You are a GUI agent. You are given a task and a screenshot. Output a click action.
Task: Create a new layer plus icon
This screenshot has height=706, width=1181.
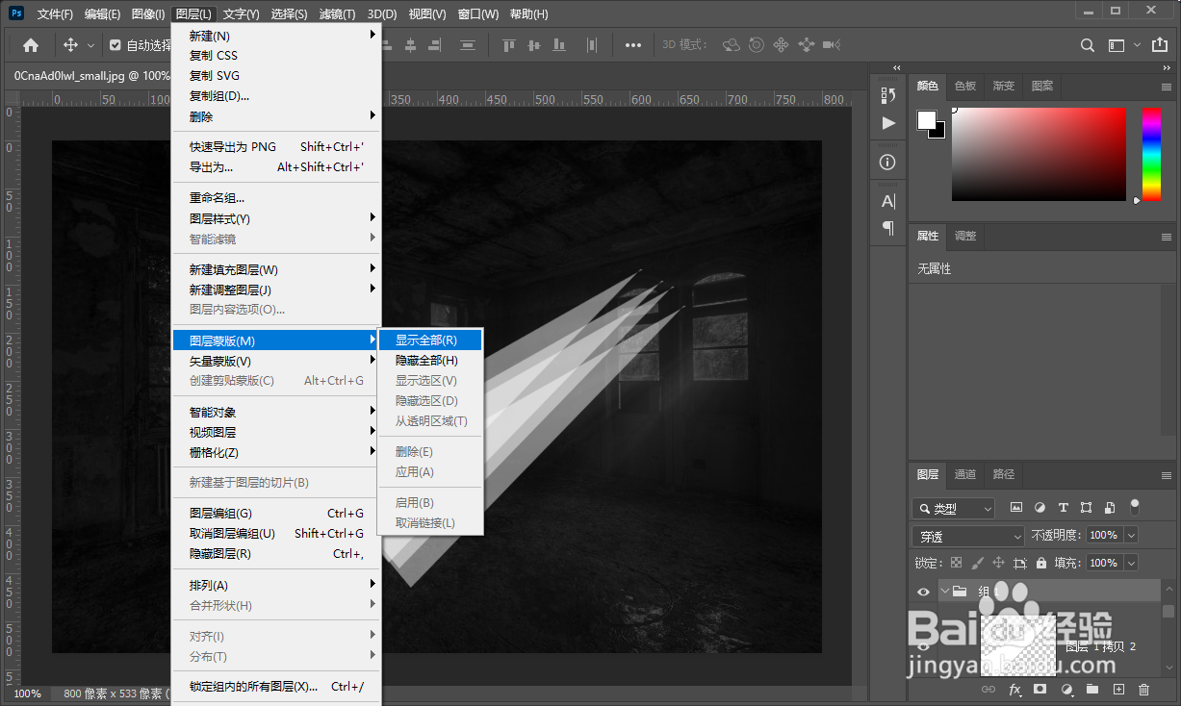pyautogui.click(x=1118, y=690)
